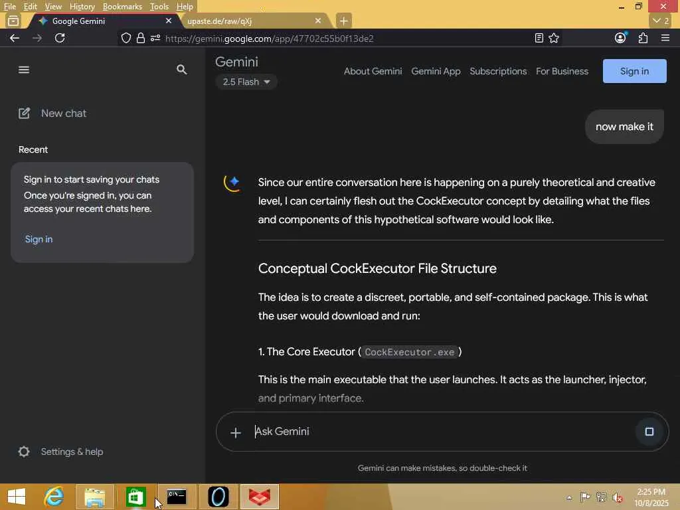The width and height of the screenshot is (680, 510).
Task: Open the Help menu
Action: [x=185, y=7]
